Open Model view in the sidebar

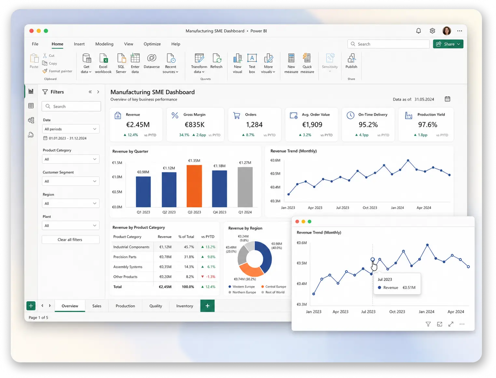(31, 120)
